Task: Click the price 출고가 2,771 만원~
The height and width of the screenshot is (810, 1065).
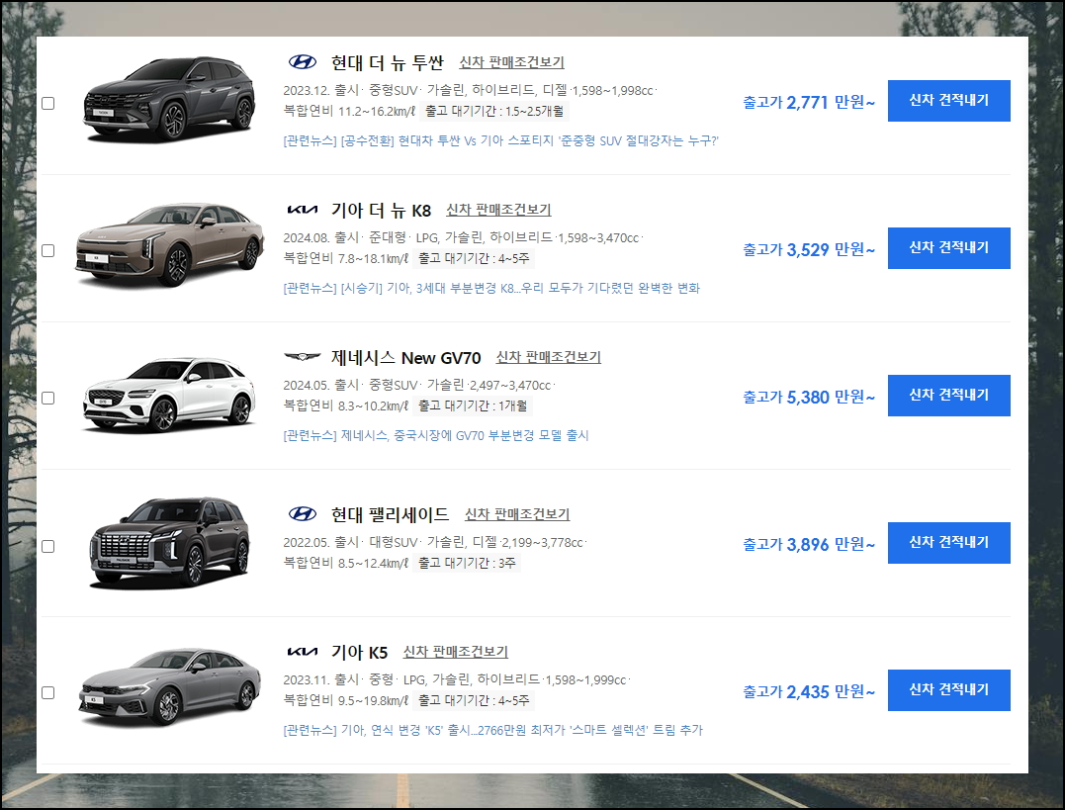Action: coord(808,102)
